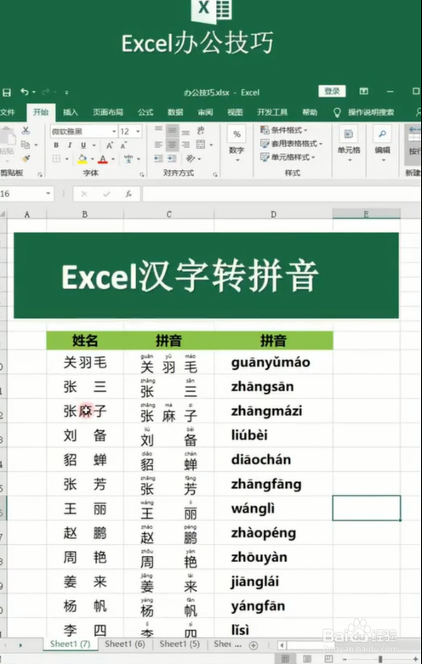
Task: Toggle Bold formatting
Action: tap(56, 145)
